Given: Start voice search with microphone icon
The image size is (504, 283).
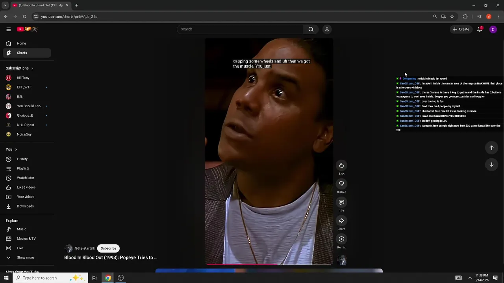Looking at the screenshot, I should (x=327, y=29).
